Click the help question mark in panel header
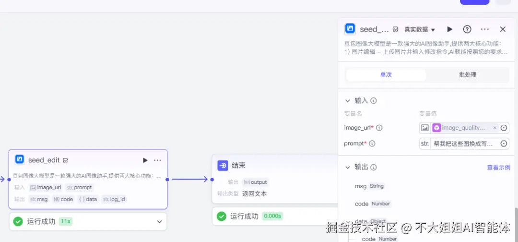The width and height of the screenshot is (518, 242). (x=467, y=29)
